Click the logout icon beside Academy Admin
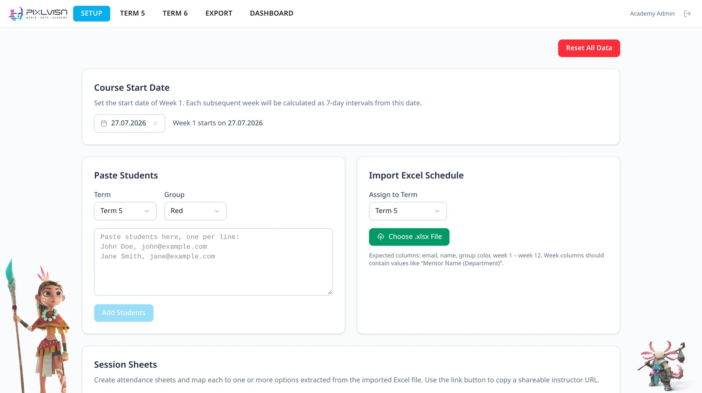The image size is (702, 393). pyautogui.click(x=687, y=14)
